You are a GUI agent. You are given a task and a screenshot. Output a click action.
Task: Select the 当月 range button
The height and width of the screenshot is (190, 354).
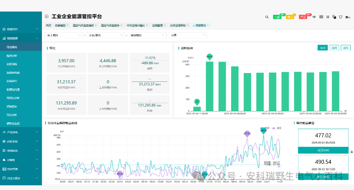[334, 48]
